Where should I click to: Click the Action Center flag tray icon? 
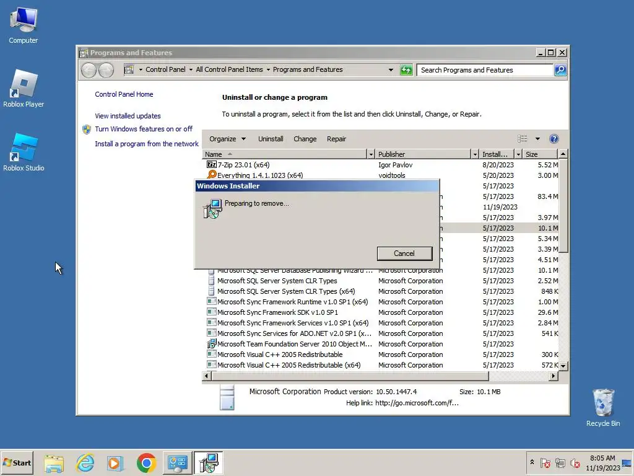545,463
